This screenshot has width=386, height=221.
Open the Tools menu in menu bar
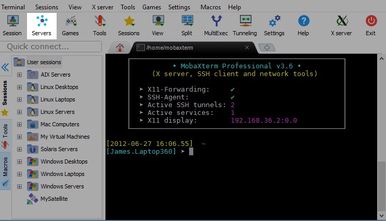coord(128,7)
